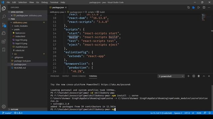
Task: Open errors and warnings count in status bar
Action: (x=18, y=113)
